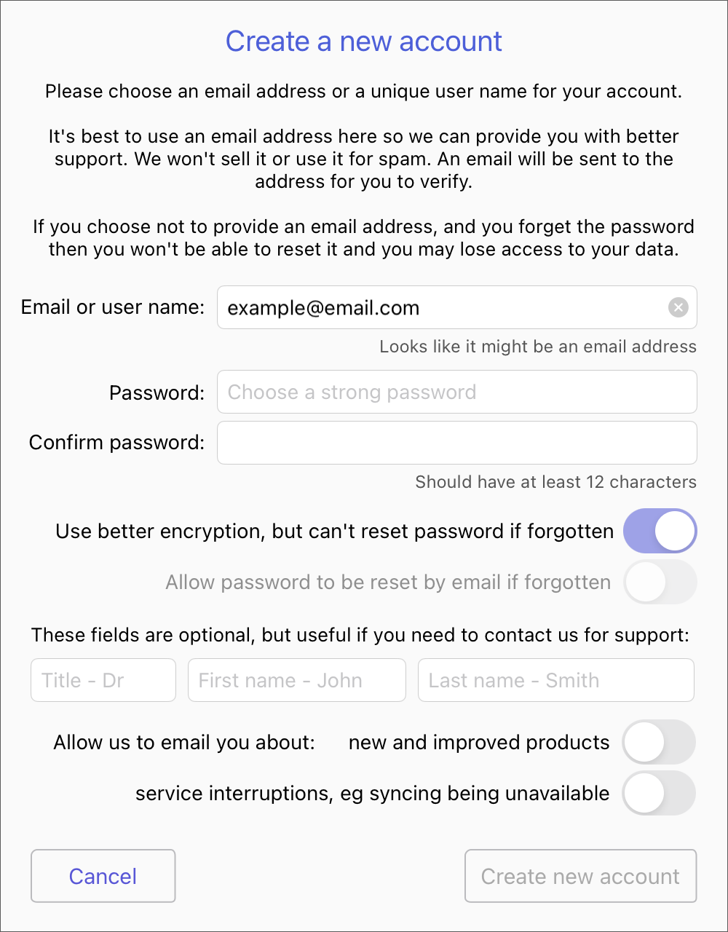Click the Password input field
728x932 pixels.
(456, 392)
